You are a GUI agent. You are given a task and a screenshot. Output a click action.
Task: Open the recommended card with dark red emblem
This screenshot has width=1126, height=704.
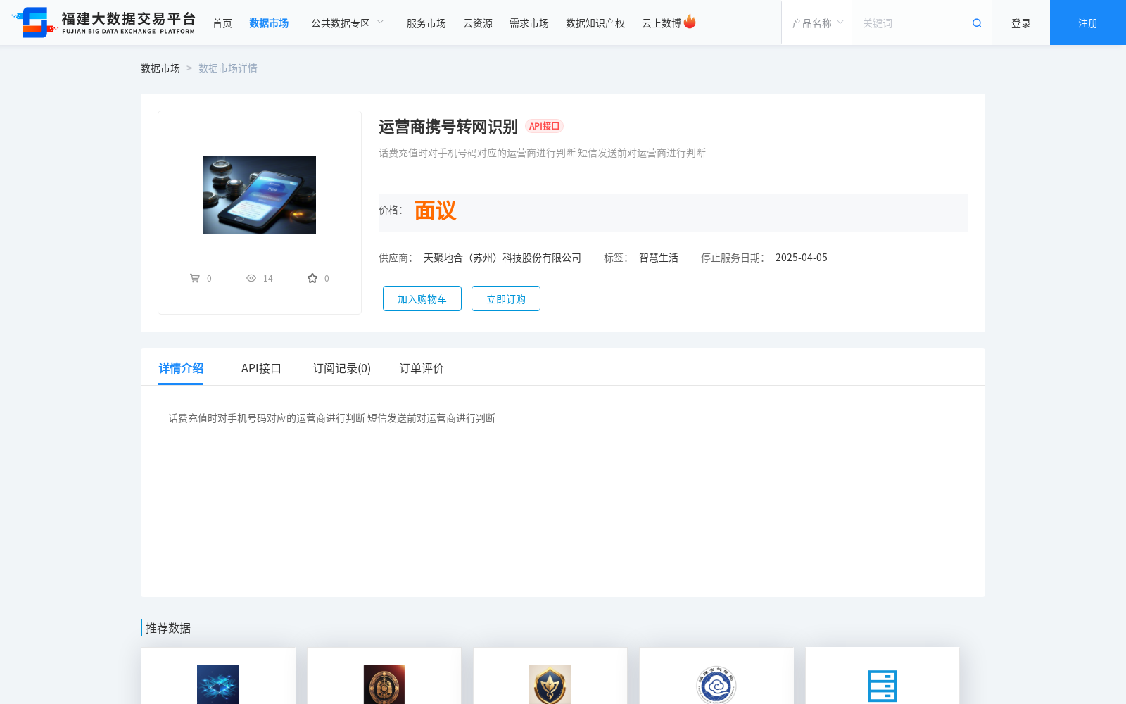pyautogui.click(x=384, y=676)
